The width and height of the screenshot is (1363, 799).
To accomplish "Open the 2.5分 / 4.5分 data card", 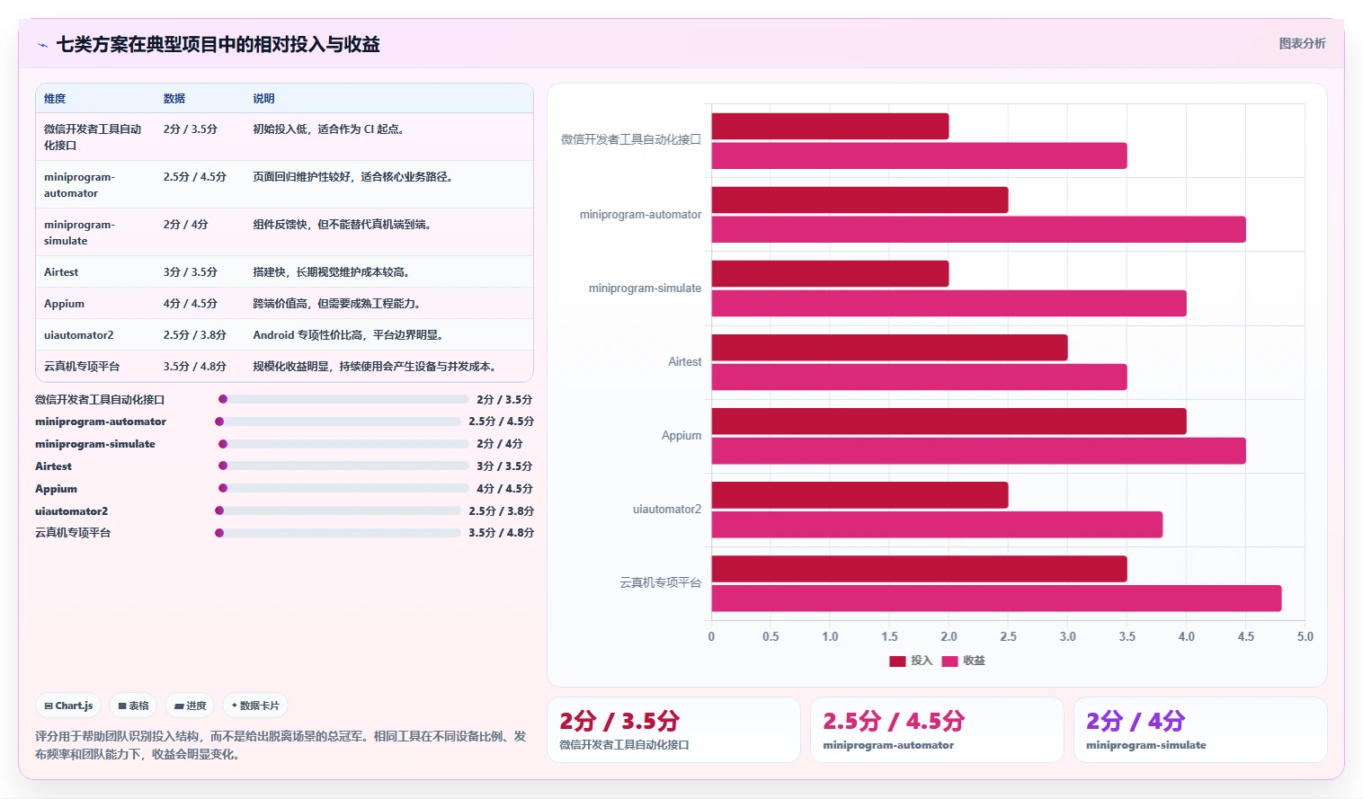I will point(937,730).
